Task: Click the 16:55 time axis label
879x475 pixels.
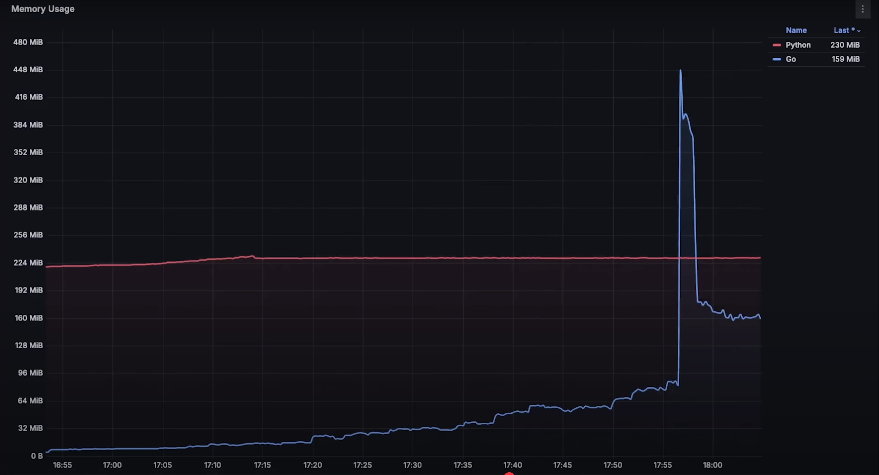Action: (63, 465)
